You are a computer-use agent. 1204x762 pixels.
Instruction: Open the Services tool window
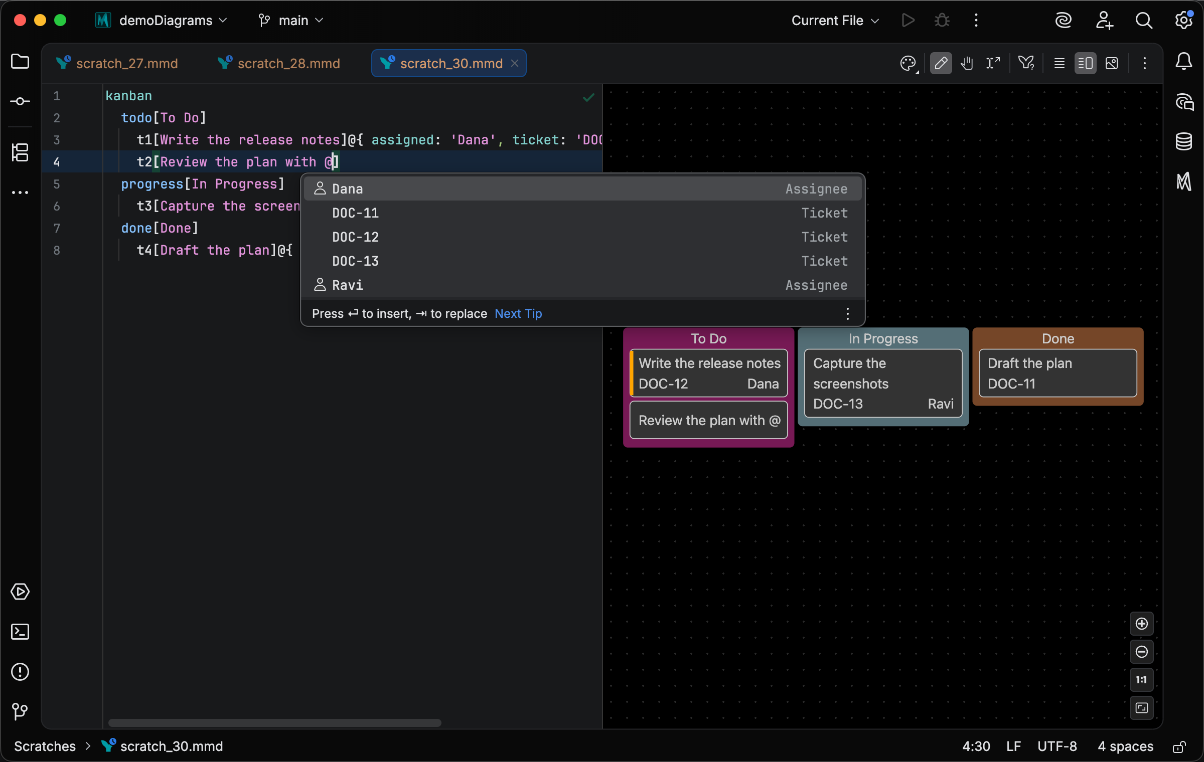[x=20, y=592]
